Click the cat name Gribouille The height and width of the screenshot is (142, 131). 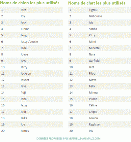pyautogui.click(x=95, y=16)
